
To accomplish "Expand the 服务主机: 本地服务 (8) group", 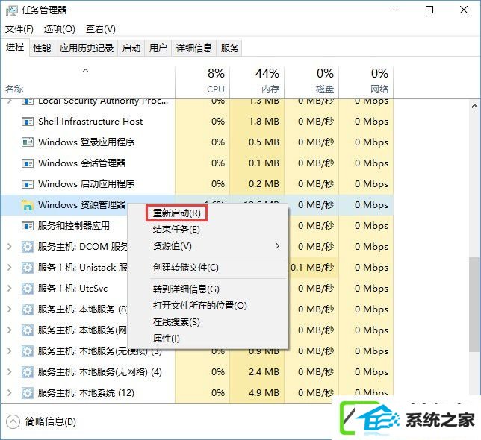I will point(10,309).
